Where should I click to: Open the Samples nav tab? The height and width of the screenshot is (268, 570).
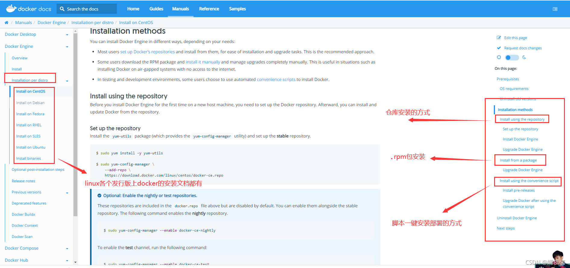point(237,9)
